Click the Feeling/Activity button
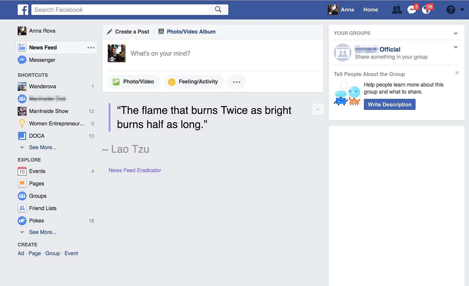 click(193, 82)
